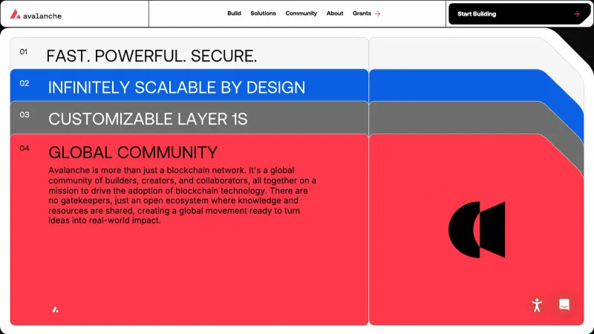Click small Avalanche logo in red card

click(x=56, y=309)
